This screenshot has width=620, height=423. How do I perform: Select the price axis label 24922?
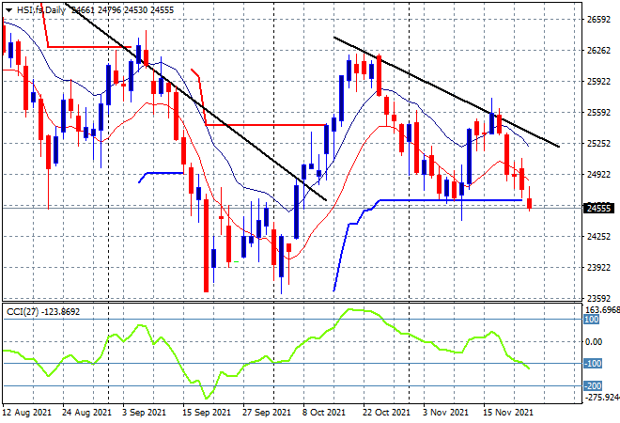tap(598, 175)
